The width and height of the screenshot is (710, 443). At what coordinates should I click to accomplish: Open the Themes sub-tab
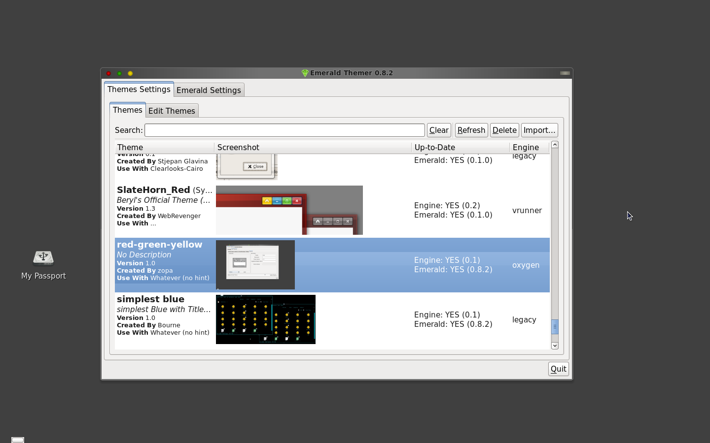tap(128, 110)
